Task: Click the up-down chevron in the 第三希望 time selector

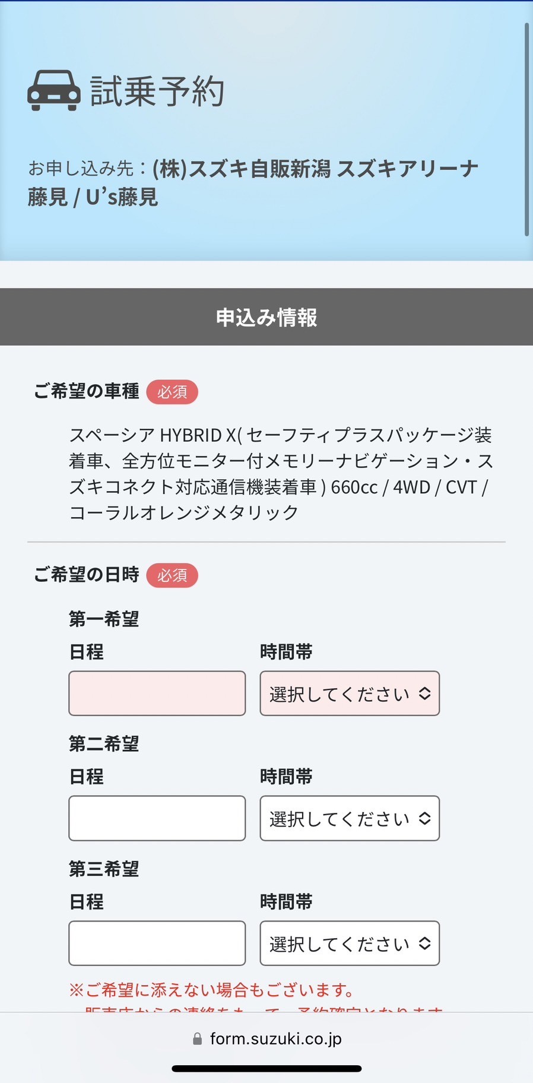Action: coord(424,943)
